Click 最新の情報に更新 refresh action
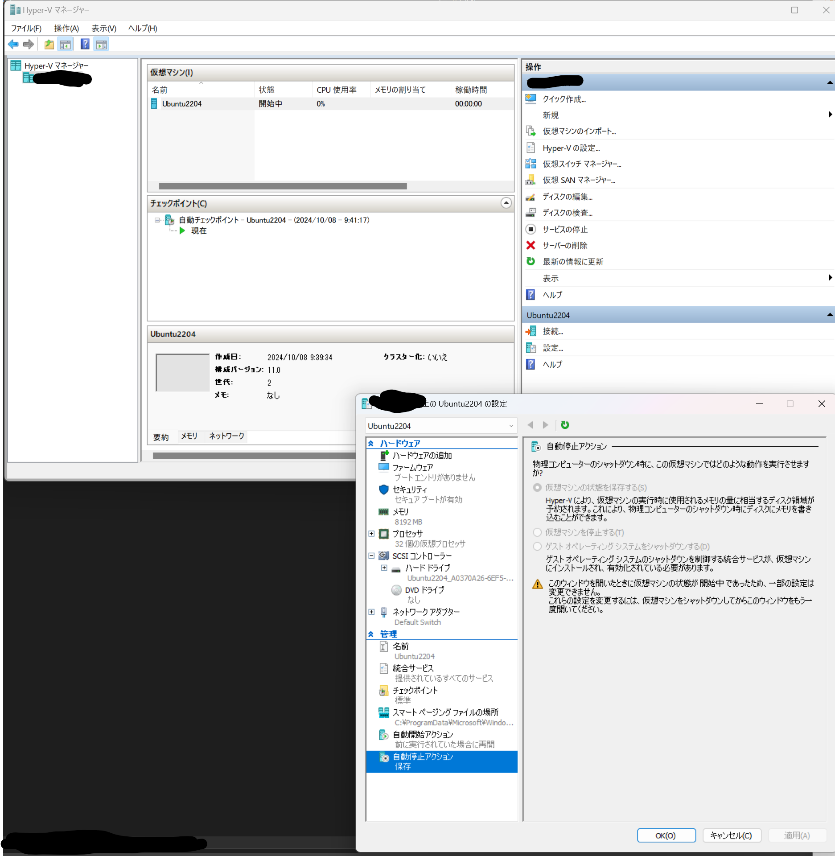 pyautogui.click(x=572, y=262)
